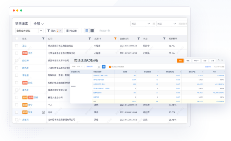Expand the 全部 view dropdown beside 销售线索
Image resolution: width=231 pixels, height=141 pixels.
tap(42, 24)
